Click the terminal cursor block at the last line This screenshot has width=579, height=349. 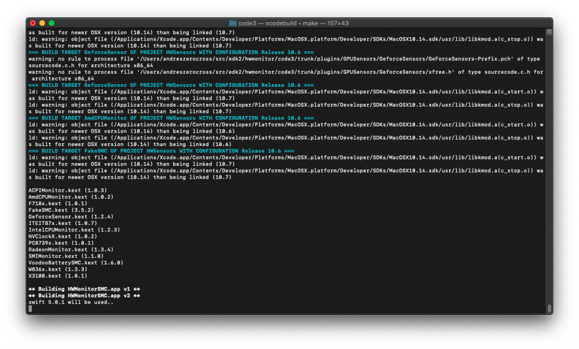pos(30,308)
